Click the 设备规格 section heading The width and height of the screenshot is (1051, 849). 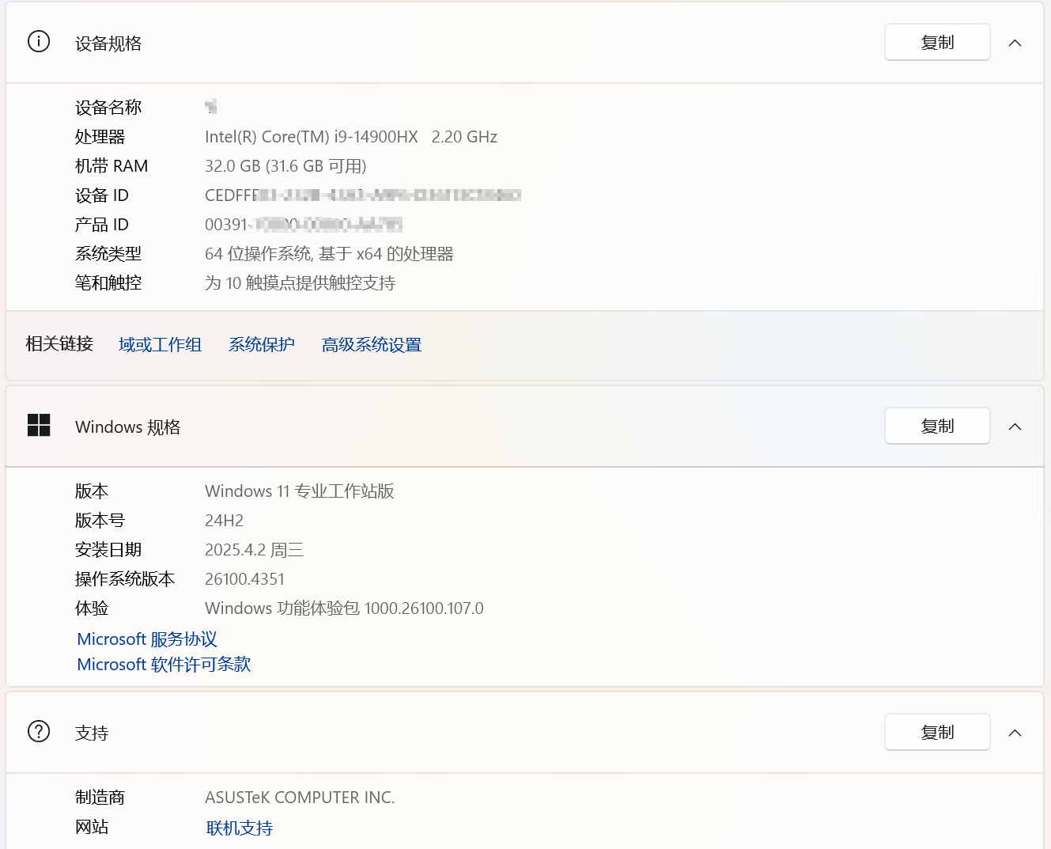108,44
